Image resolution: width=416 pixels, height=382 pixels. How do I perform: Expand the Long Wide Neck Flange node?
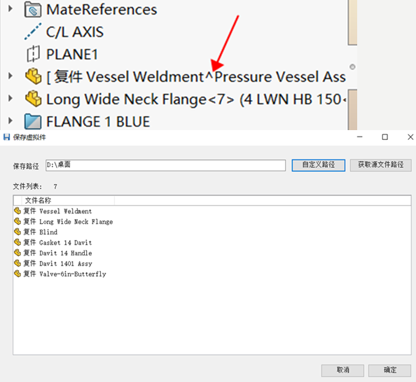(10, 99)
